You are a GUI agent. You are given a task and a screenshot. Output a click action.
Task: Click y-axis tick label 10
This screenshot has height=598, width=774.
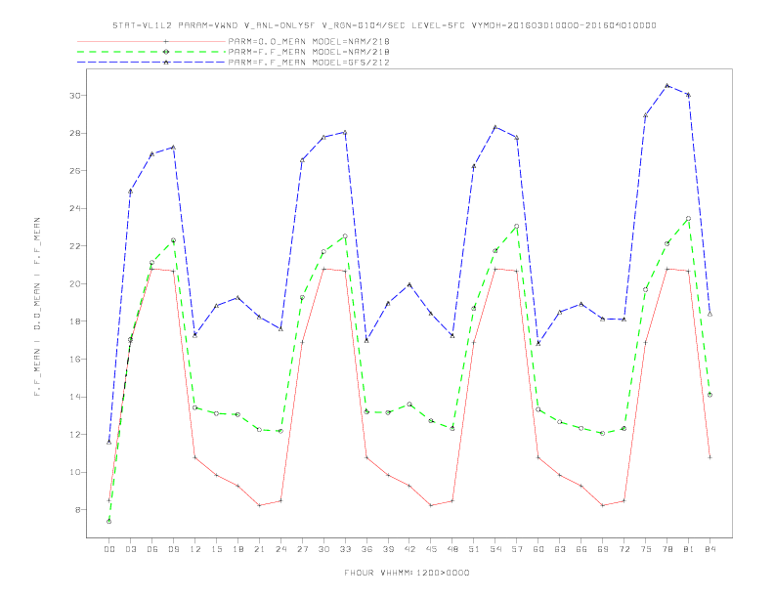pyautogui.click(x=74, y=472)
